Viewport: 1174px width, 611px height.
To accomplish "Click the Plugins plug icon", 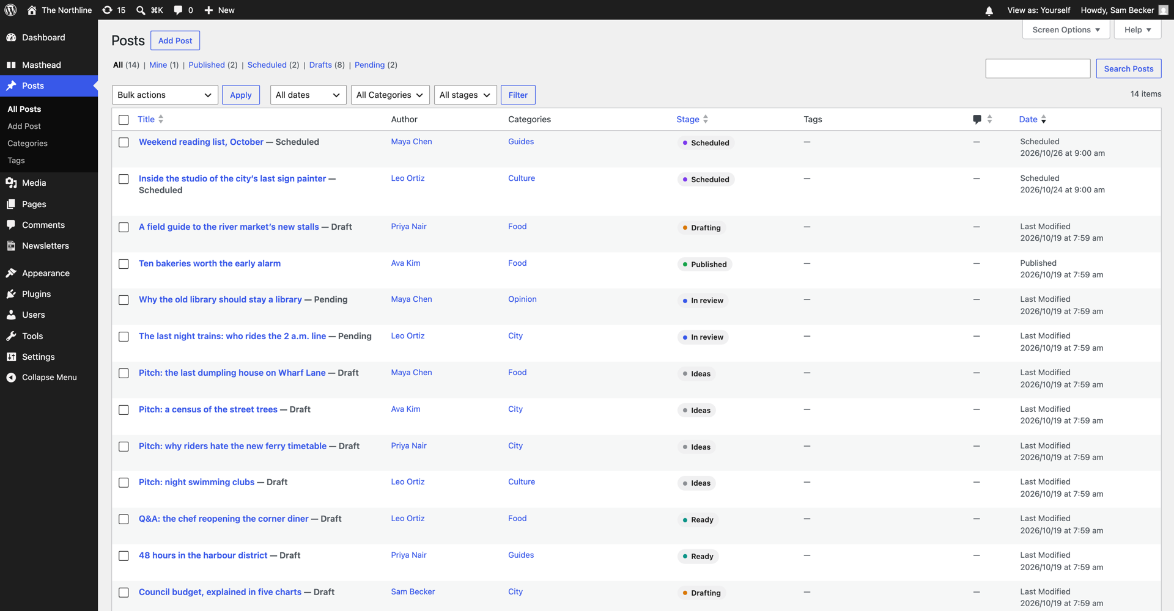I will (11, 294).
